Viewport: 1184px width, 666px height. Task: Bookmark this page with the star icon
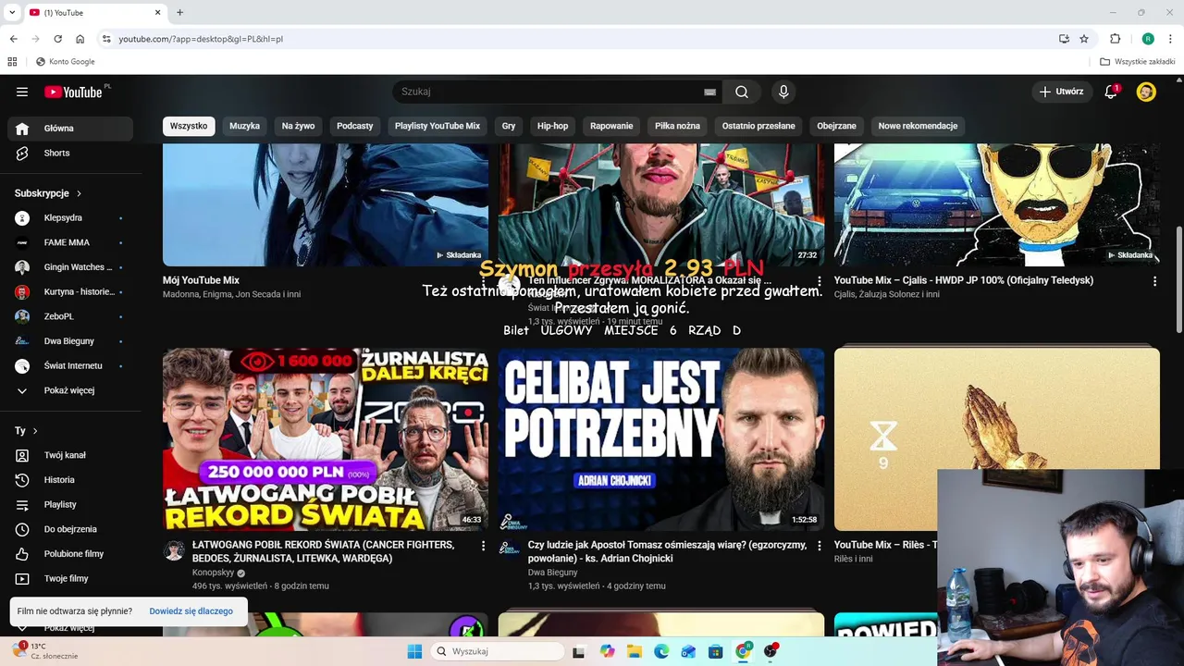[x=1084, y=39]
